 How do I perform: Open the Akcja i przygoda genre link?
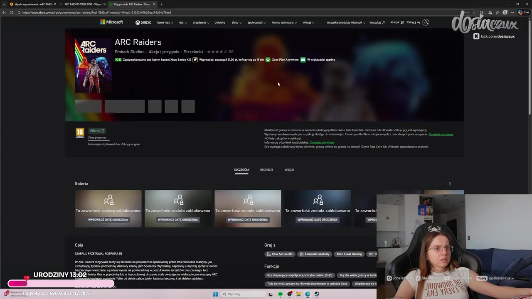[x=164, y=52]
